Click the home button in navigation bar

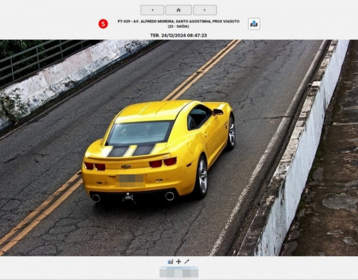178,10
